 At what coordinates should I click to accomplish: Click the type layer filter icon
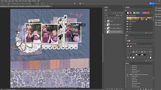click(x=118, y=13)
